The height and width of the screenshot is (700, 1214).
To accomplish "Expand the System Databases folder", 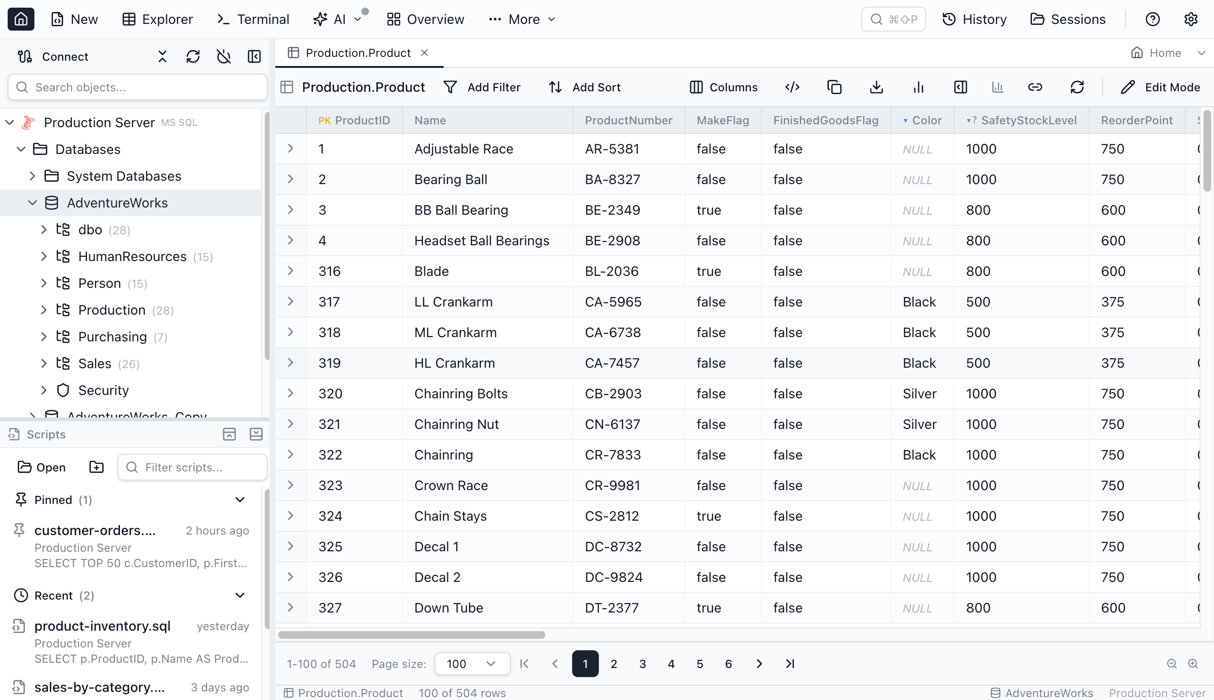I will point(32,176).
